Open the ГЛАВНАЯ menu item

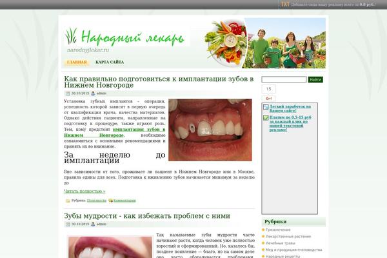point(77,62)
